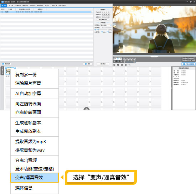Click the stop button under the preview
This screenshot has width=196, height=194.
coord(128,59)
